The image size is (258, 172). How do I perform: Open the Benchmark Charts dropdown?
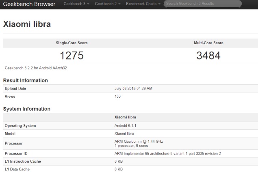click(x=143, y=4)
